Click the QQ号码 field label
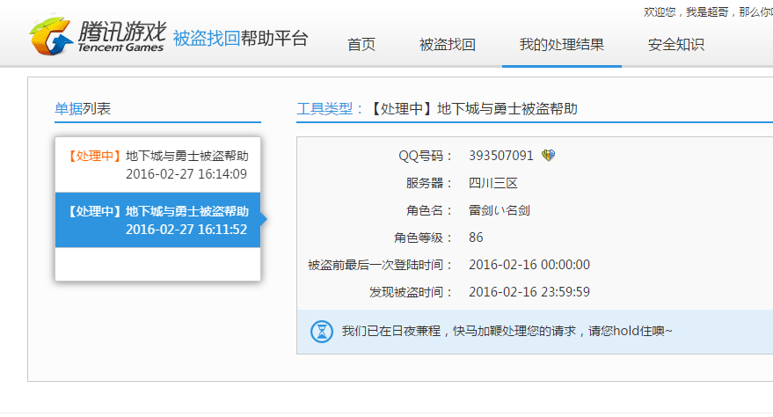The height and width of the screenshot is (417, 773). click(426, 156)
